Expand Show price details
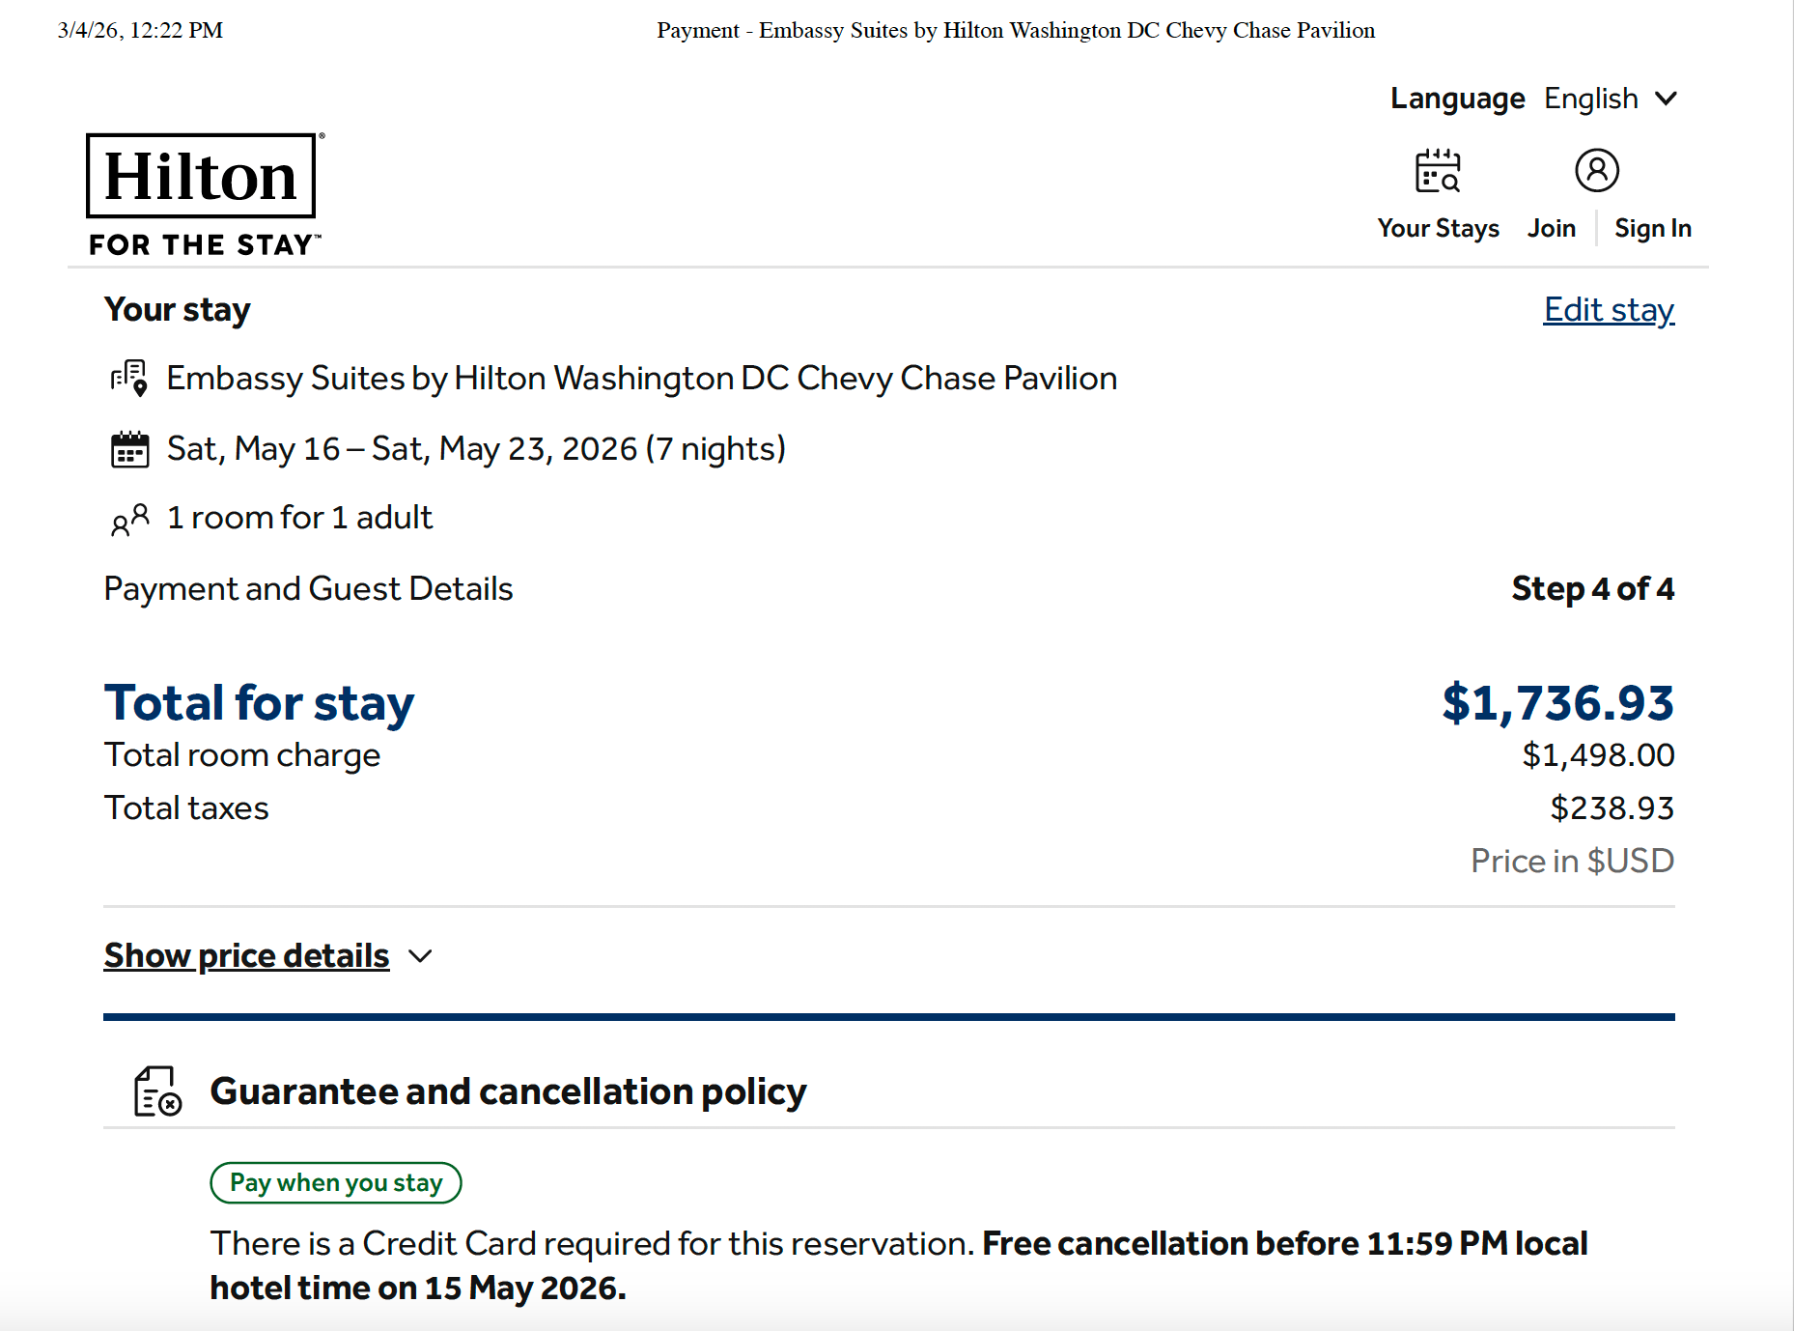The height and width of the screenshot is (1331, 1794). (x=246, y=955)
